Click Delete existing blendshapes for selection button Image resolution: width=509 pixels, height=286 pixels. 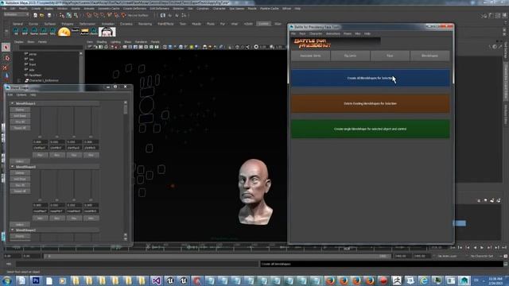(371, 103)
